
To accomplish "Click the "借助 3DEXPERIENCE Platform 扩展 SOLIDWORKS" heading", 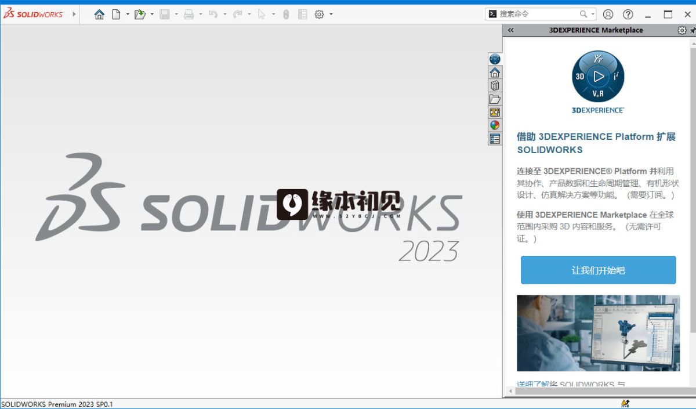I will click(x=596, y=143).
